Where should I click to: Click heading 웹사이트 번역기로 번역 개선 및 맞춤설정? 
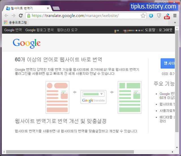click(61, 121)
